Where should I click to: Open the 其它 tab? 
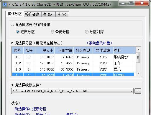[62, 14]
